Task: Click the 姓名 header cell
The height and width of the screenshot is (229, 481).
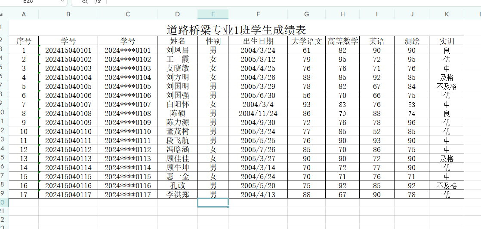Action: click(x=177, y=41)
